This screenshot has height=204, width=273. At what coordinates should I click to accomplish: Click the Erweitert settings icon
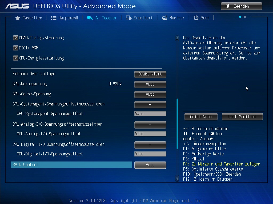point(129,18)
